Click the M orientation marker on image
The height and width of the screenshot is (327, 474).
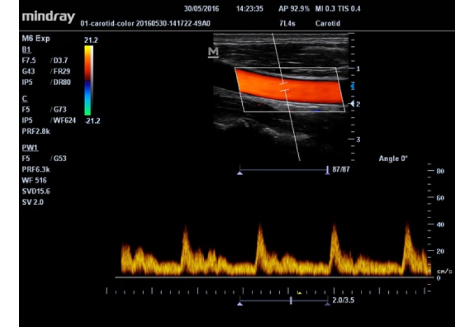213,52
